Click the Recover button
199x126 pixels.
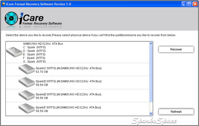176,49
